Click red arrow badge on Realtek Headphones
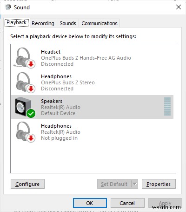186x212 pixels. click(31, 138)
